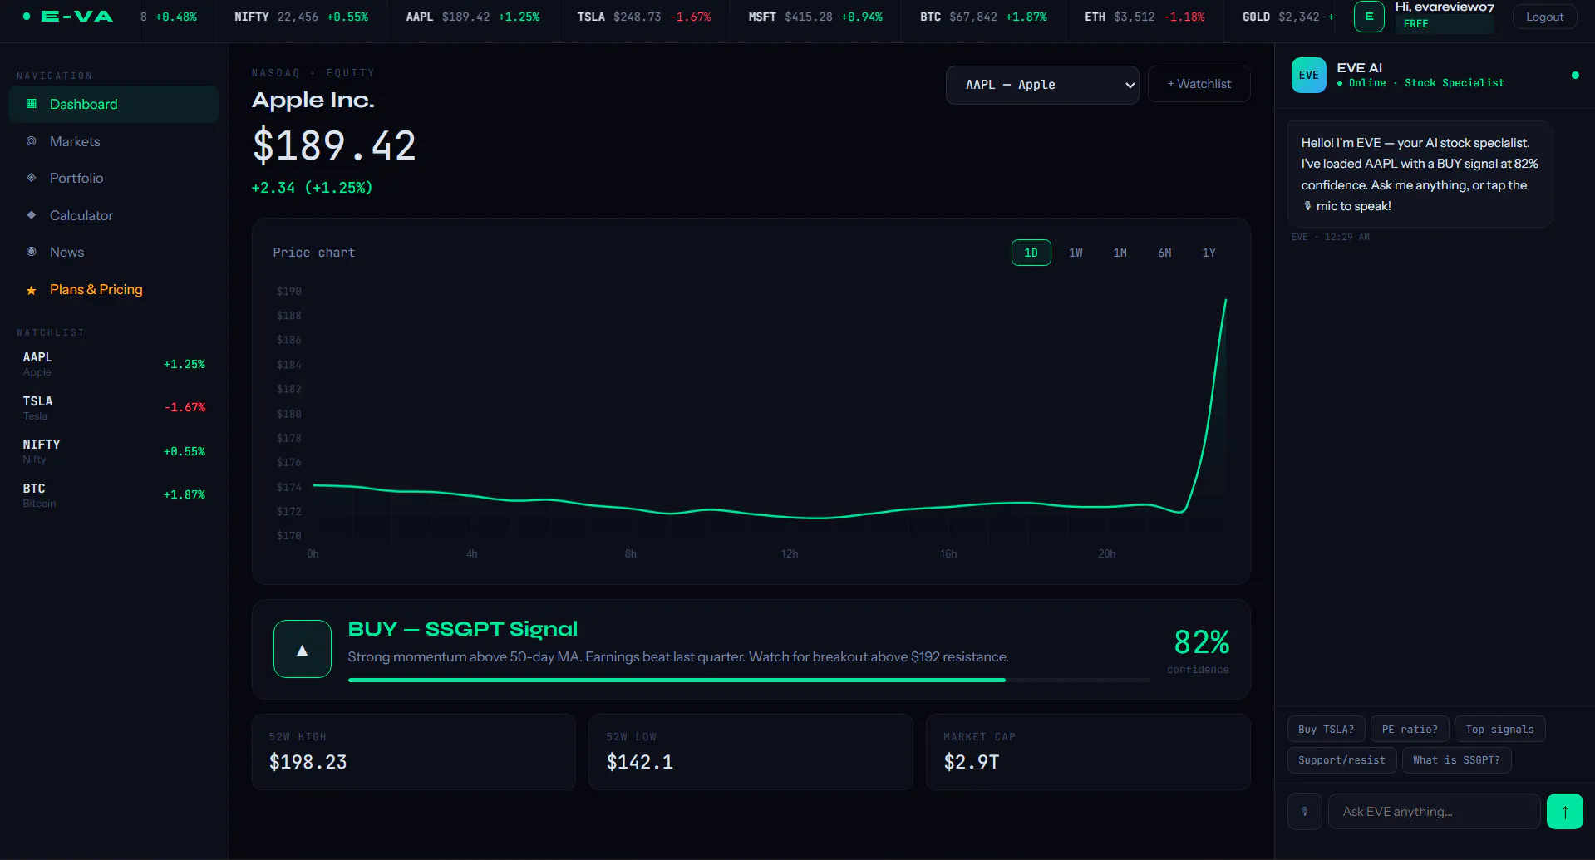The width and height of the screenshot is (1595, 860).
Task: Select AAPL in the watchlist
Action: [x=114, y=364]
